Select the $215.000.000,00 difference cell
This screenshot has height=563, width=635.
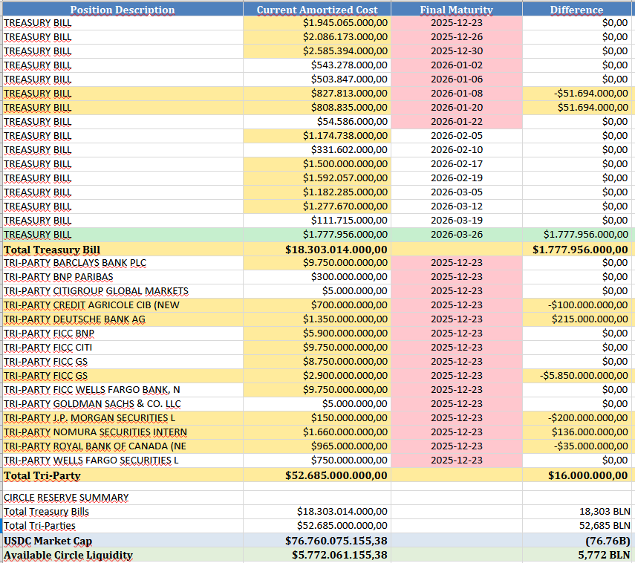pos(576,319)
